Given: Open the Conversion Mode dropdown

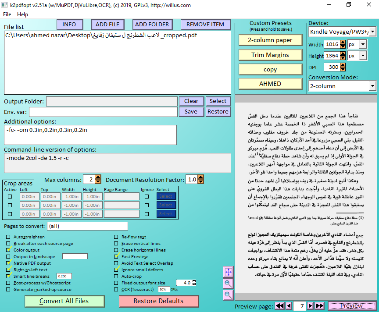Looking at the screenshot, I should (372, 86).
